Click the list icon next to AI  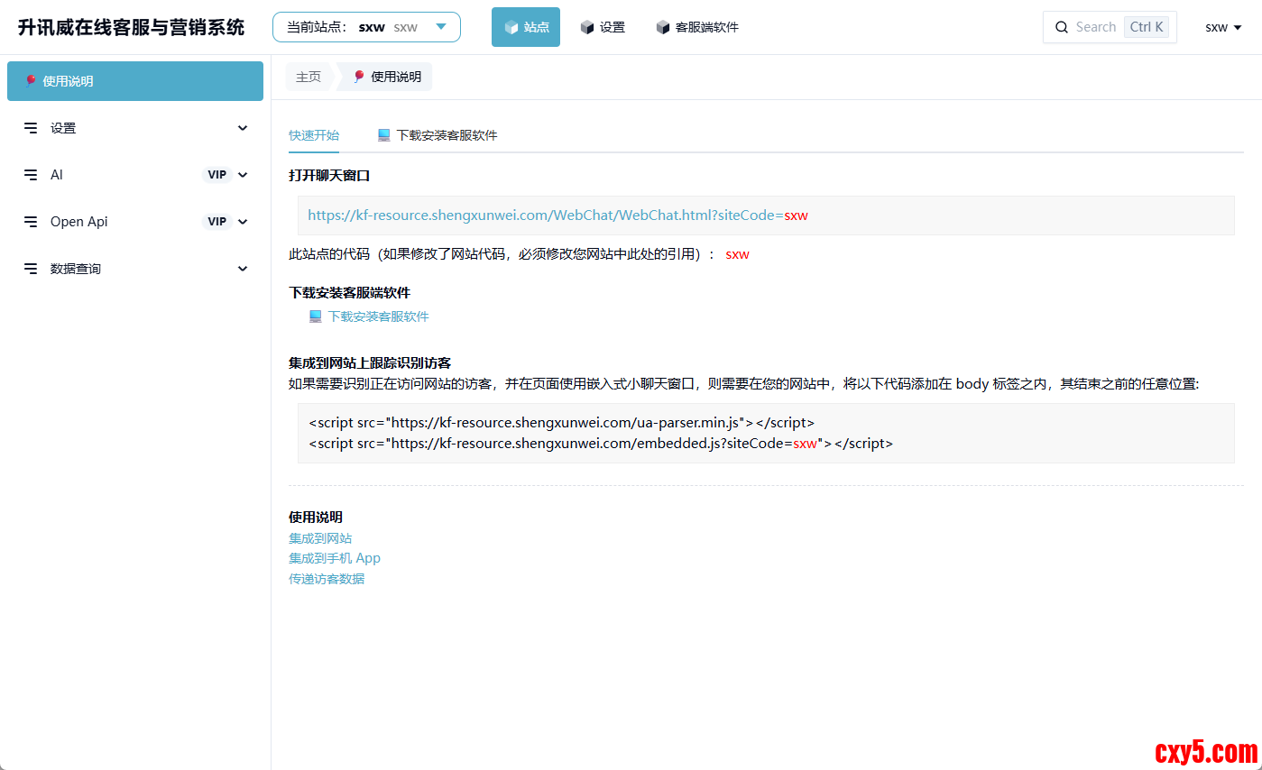coord(31,175)
